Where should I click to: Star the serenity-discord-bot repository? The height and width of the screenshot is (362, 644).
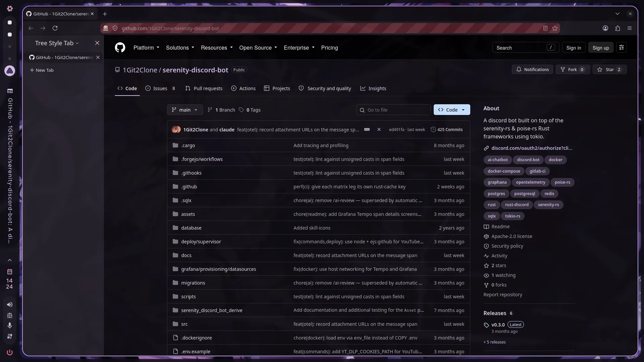pos(610,69)
